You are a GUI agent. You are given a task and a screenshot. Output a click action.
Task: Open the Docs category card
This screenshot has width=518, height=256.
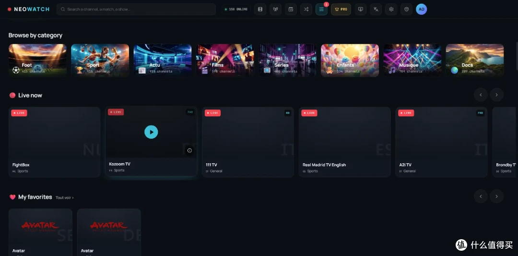click(475, 61)
